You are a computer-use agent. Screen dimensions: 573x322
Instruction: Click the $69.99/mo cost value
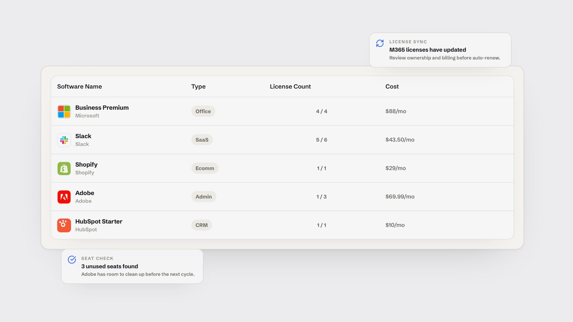pyautogui.click(x=400, y=196)
